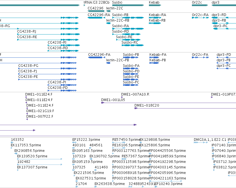Click transcript dpr3-RC
Image resolution: width=236 pixels, height=188 pixels.
(x=225, y=29)
